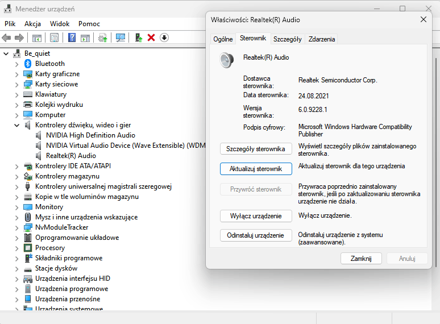Select the NvModuleTracker item
The width and height of the screenshot is (440, 324).
coord(62,227)
